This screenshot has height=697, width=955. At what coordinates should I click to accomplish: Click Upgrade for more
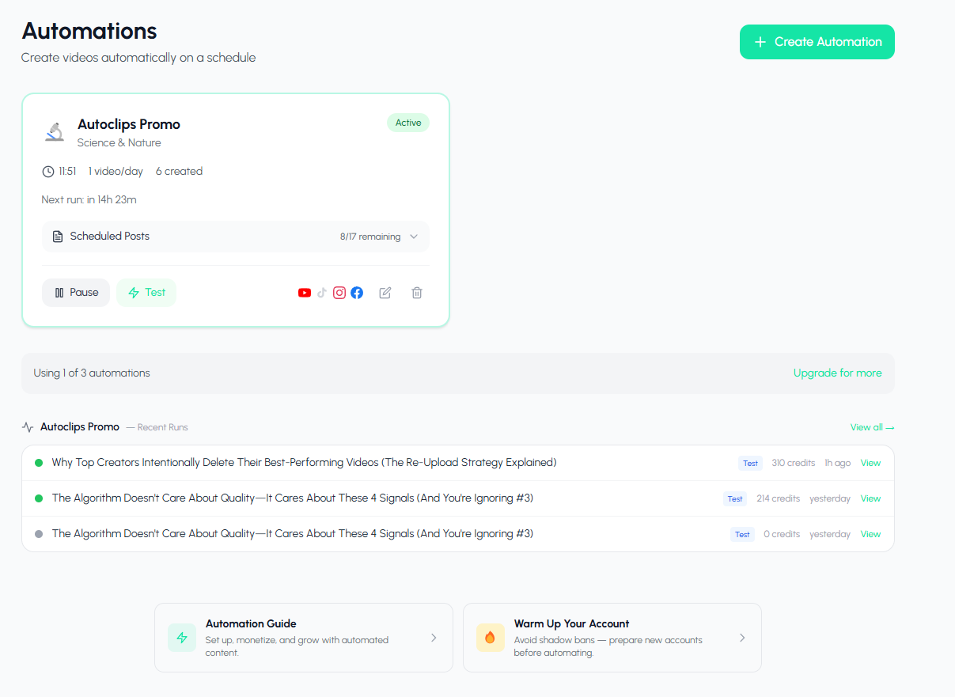[x=837, y=372]
